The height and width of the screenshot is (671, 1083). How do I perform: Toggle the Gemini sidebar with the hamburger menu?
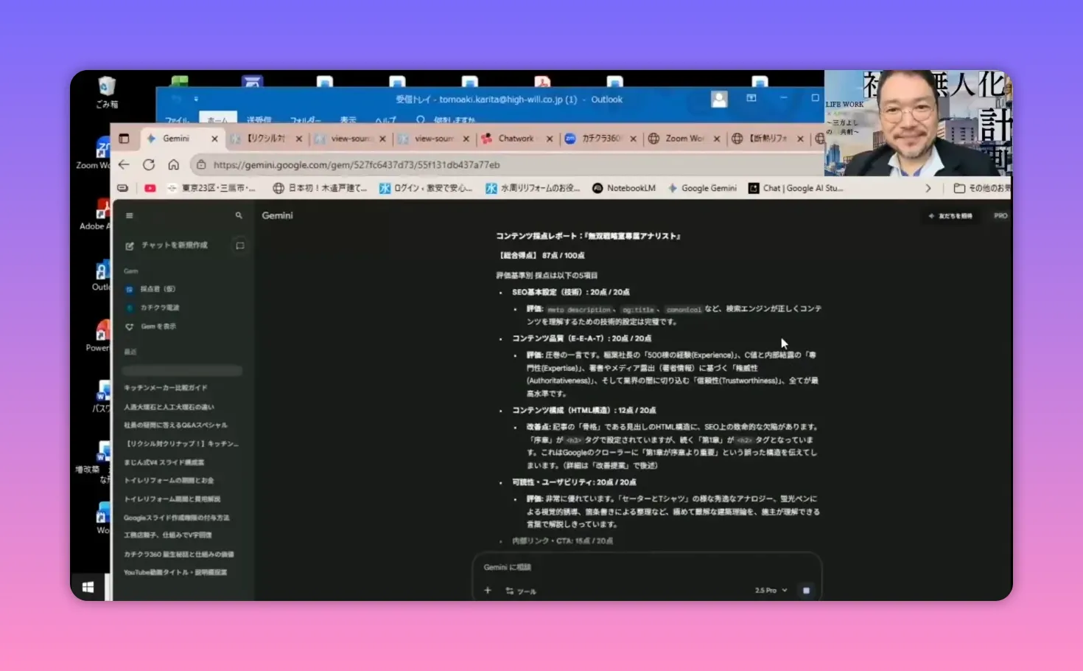(129, 215)
